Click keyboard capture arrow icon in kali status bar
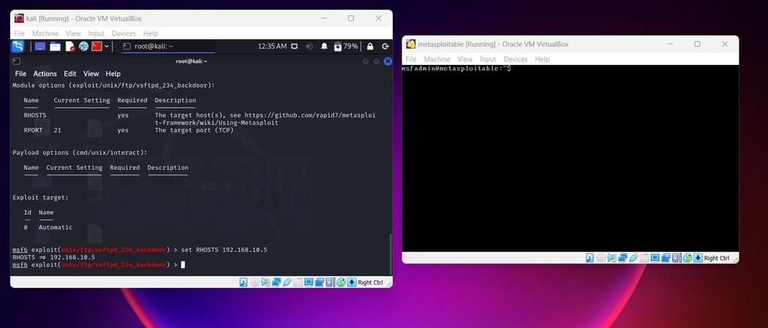The image size is (768, 328). (x=352, y=282)
